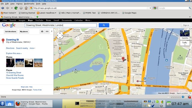Switch to the Satellite map view
This screenshot has width=192, height=108.
(185, 35)
